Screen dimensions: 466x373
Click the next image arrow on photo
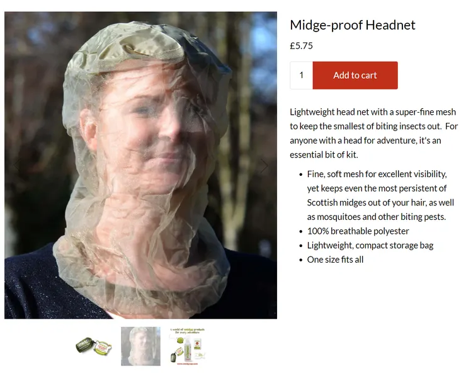tap(264, 166)
